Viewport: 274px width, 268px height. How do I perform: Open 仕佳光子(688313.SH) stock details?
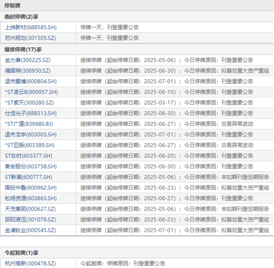click(31, 113)
